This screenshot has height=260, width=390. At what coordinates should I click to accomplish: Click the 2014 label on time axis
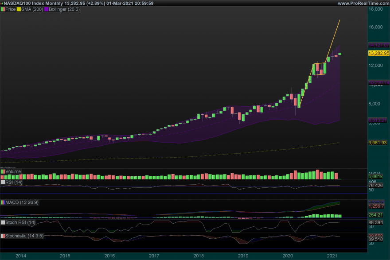[x=21, y=256]
